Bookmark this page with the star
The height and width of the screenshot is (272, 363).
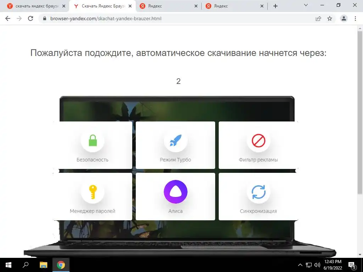pos(330,18)
